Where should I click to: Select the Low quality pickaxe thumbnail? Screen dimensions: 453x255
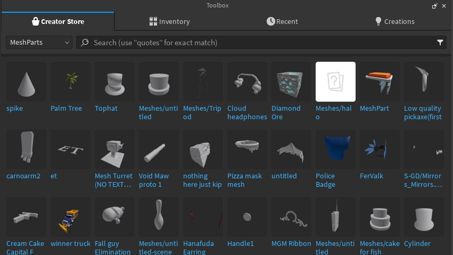424,82
